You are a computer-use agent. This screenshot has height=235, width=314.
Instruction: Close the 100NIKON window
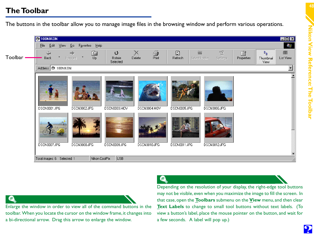[292, 39]
